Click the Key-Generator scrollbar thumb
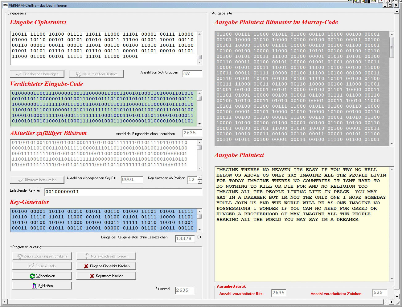The width and height of the screenshot is (402, 307). click(199, 216)
